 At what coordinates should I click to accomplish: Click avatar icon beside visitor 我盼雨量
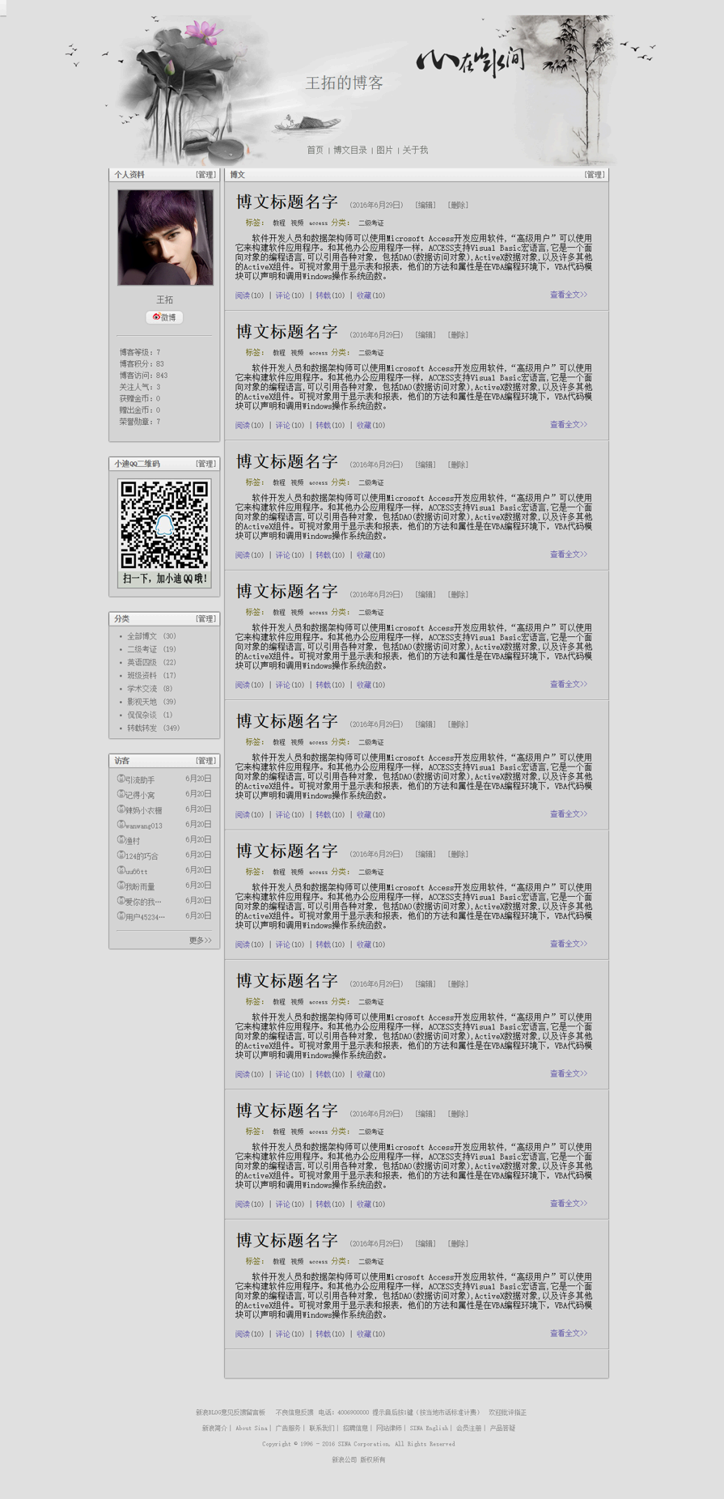[x=121, y=885]
